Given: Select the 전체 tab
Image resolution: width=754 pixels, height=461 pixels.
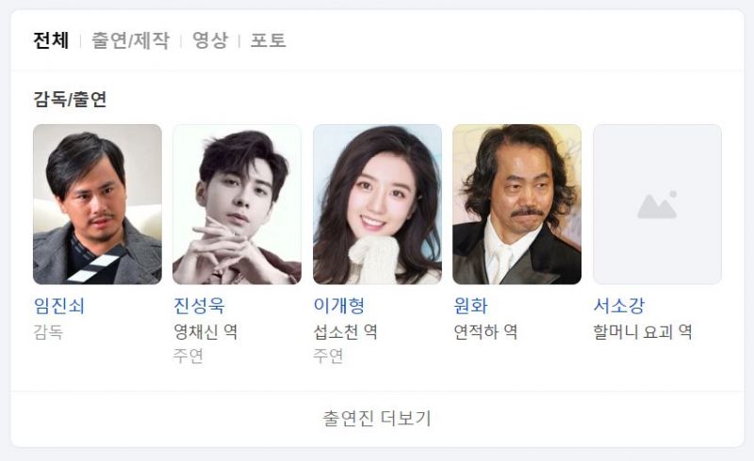Looking at the screenshot, I should point(51,40).
